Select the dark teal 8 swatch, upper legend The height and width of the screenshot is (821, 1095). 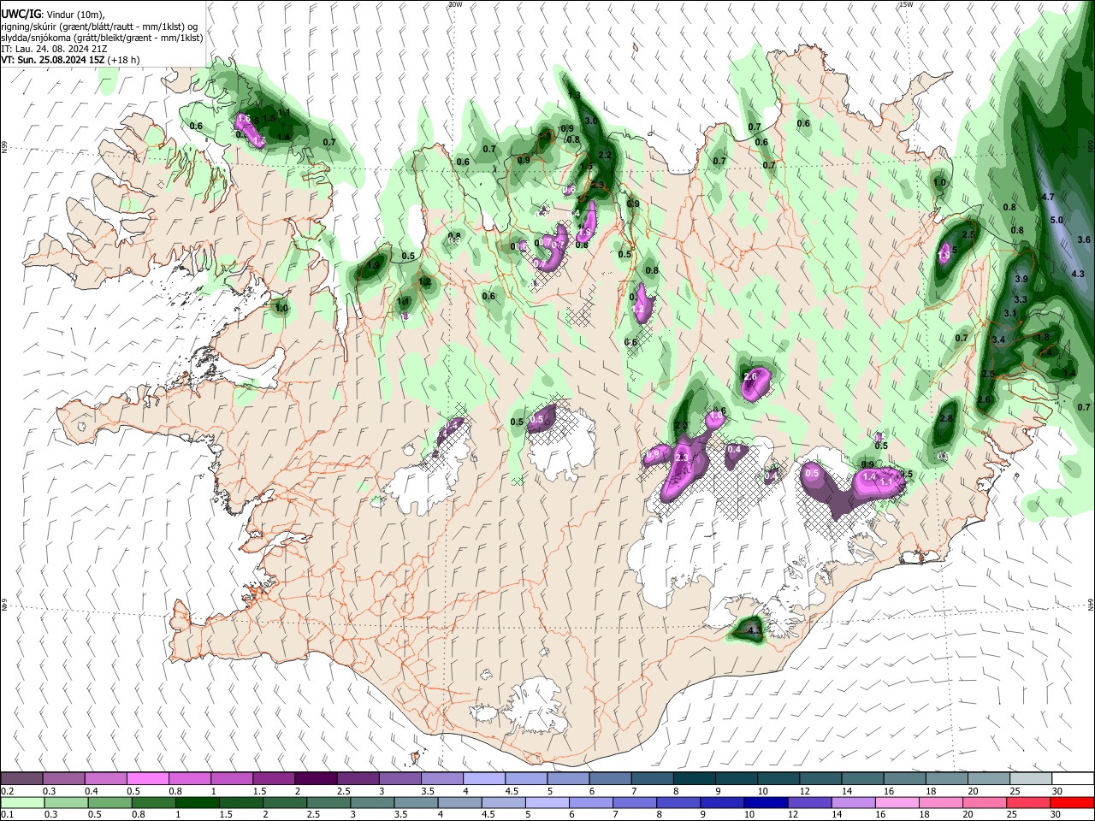coord(694,778)
